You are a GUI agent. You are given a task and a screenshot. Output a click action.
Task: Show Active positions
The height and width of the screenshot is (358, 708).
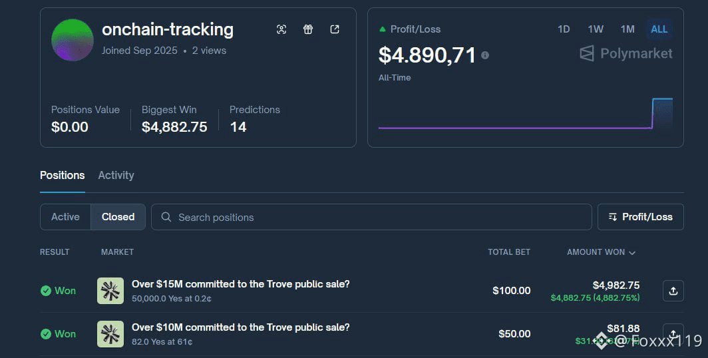click(65, 217)
